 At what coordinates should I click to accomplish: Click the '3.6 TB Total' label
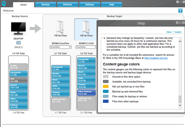click(x=86, y=53)
